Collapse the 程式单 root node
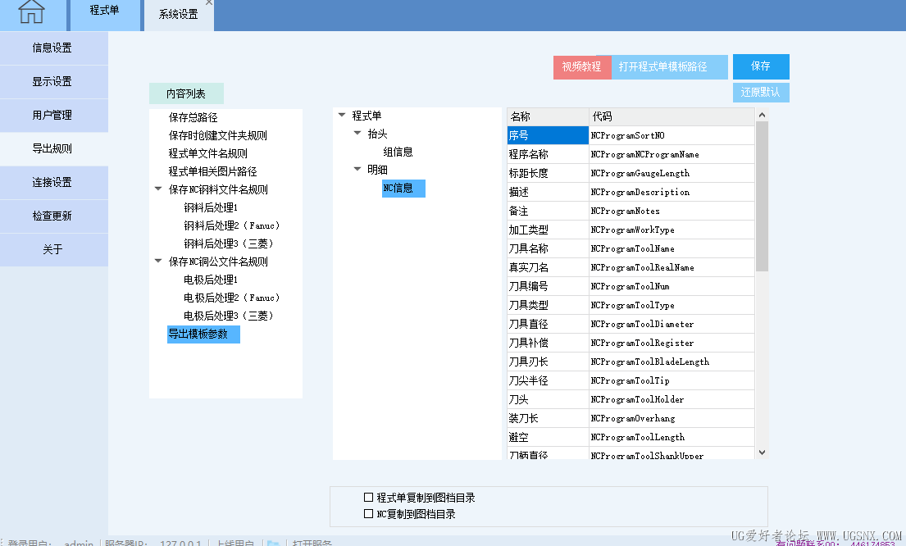This screenshot has height=546, width=906. click(341, 115)
